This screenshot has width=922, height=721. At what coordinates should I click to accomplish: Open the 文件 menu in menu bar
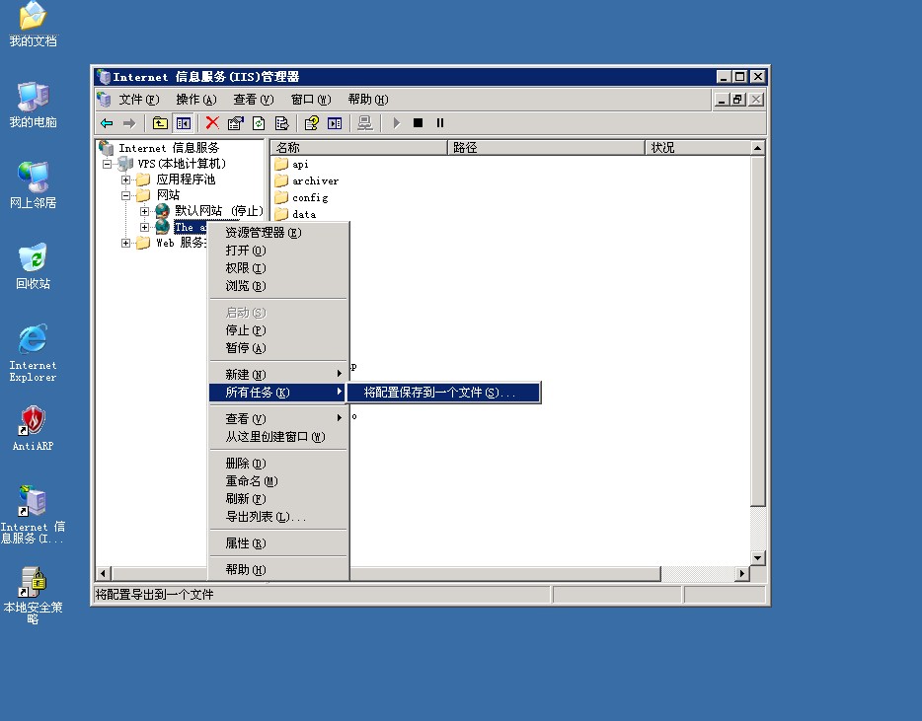(139, 100)
